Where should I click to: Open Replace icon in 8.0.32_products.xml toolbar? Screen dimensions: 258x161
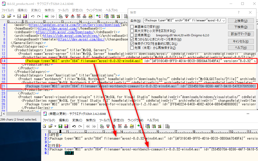(78, 16)
